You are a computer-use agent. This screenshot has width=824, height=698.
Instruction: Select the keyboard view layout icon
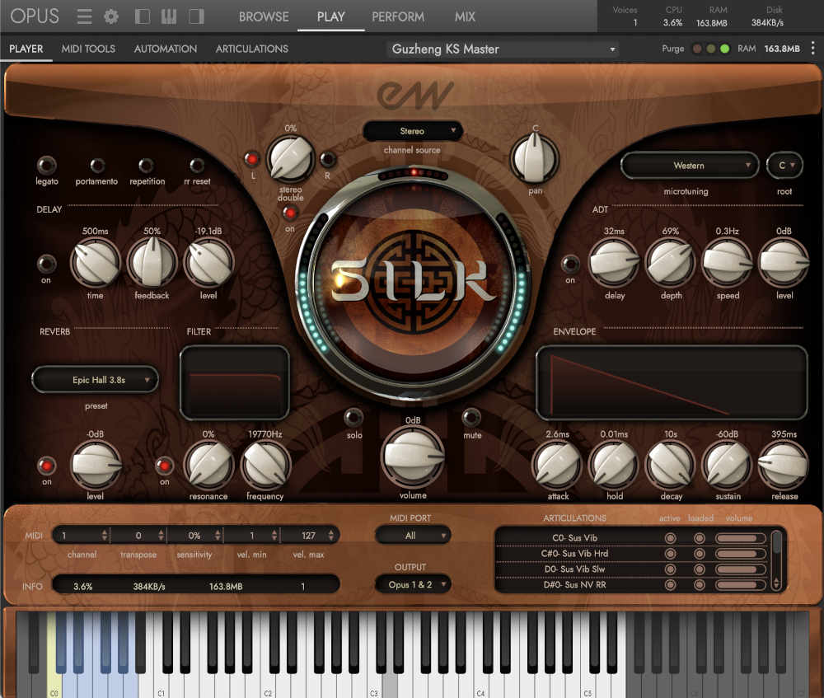(168, 16)
